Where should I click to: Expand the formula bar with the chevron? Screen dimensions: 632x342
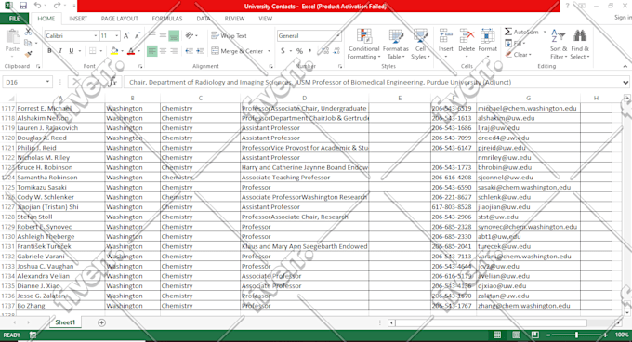[625, 82]
